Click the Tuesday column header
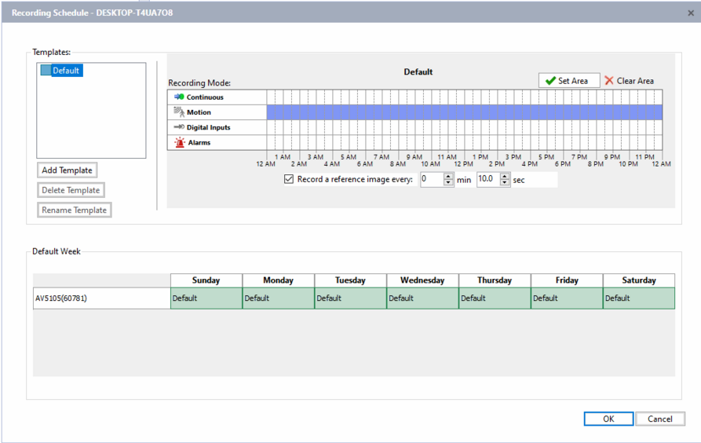This screenshot has height=443, width=701. [x=350, y=280]
